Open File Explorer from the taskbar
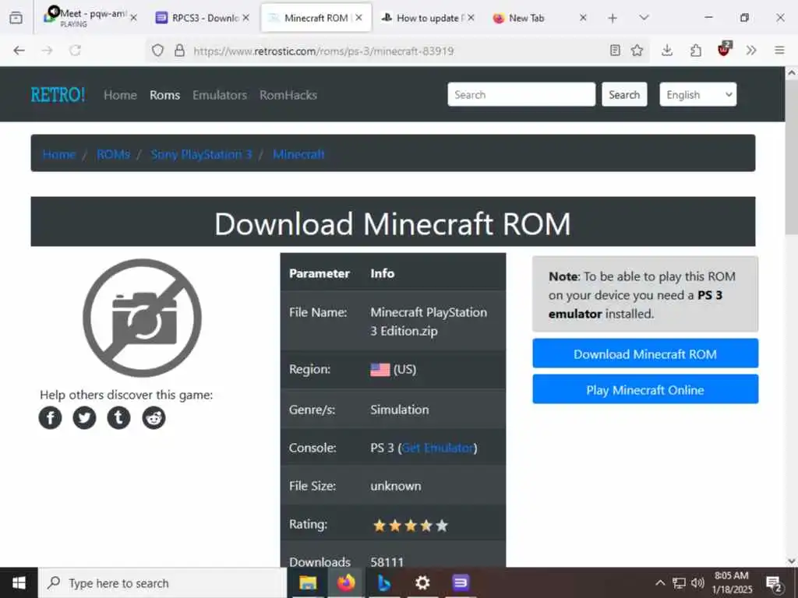 click(308, 582)
